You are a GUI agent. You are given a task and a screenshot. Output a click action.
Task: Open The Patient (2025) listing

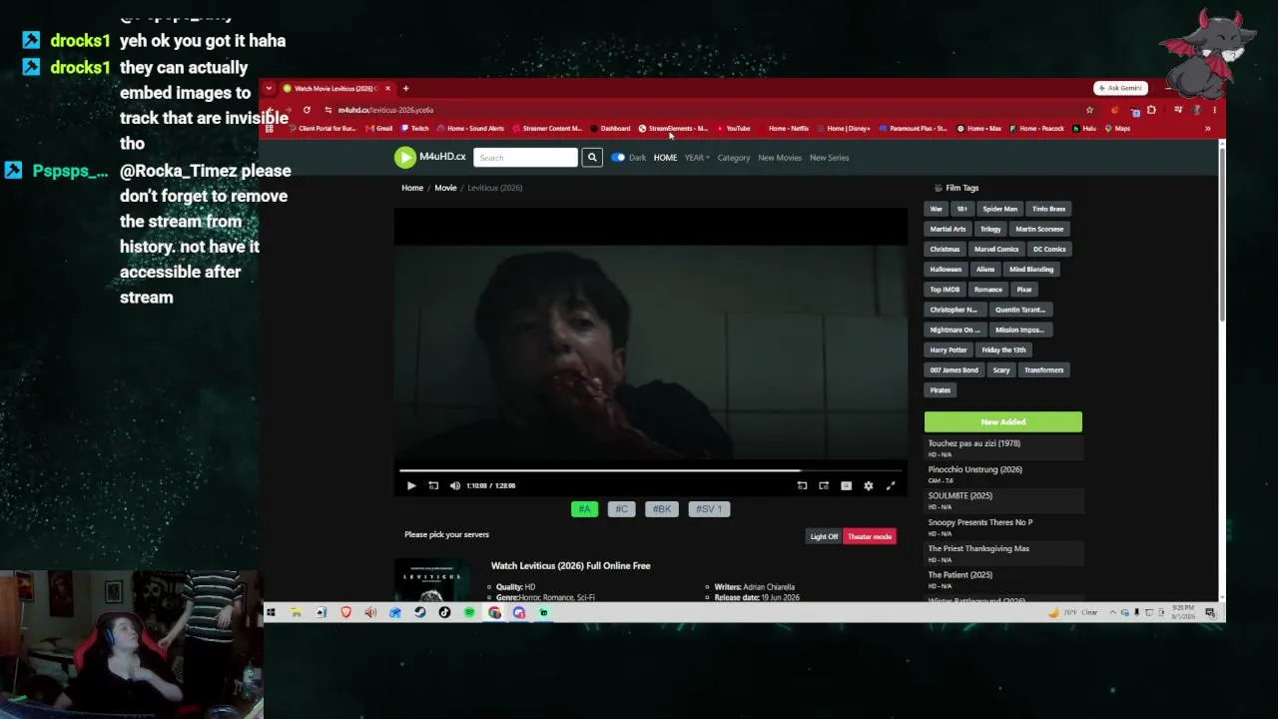(959, 575)
